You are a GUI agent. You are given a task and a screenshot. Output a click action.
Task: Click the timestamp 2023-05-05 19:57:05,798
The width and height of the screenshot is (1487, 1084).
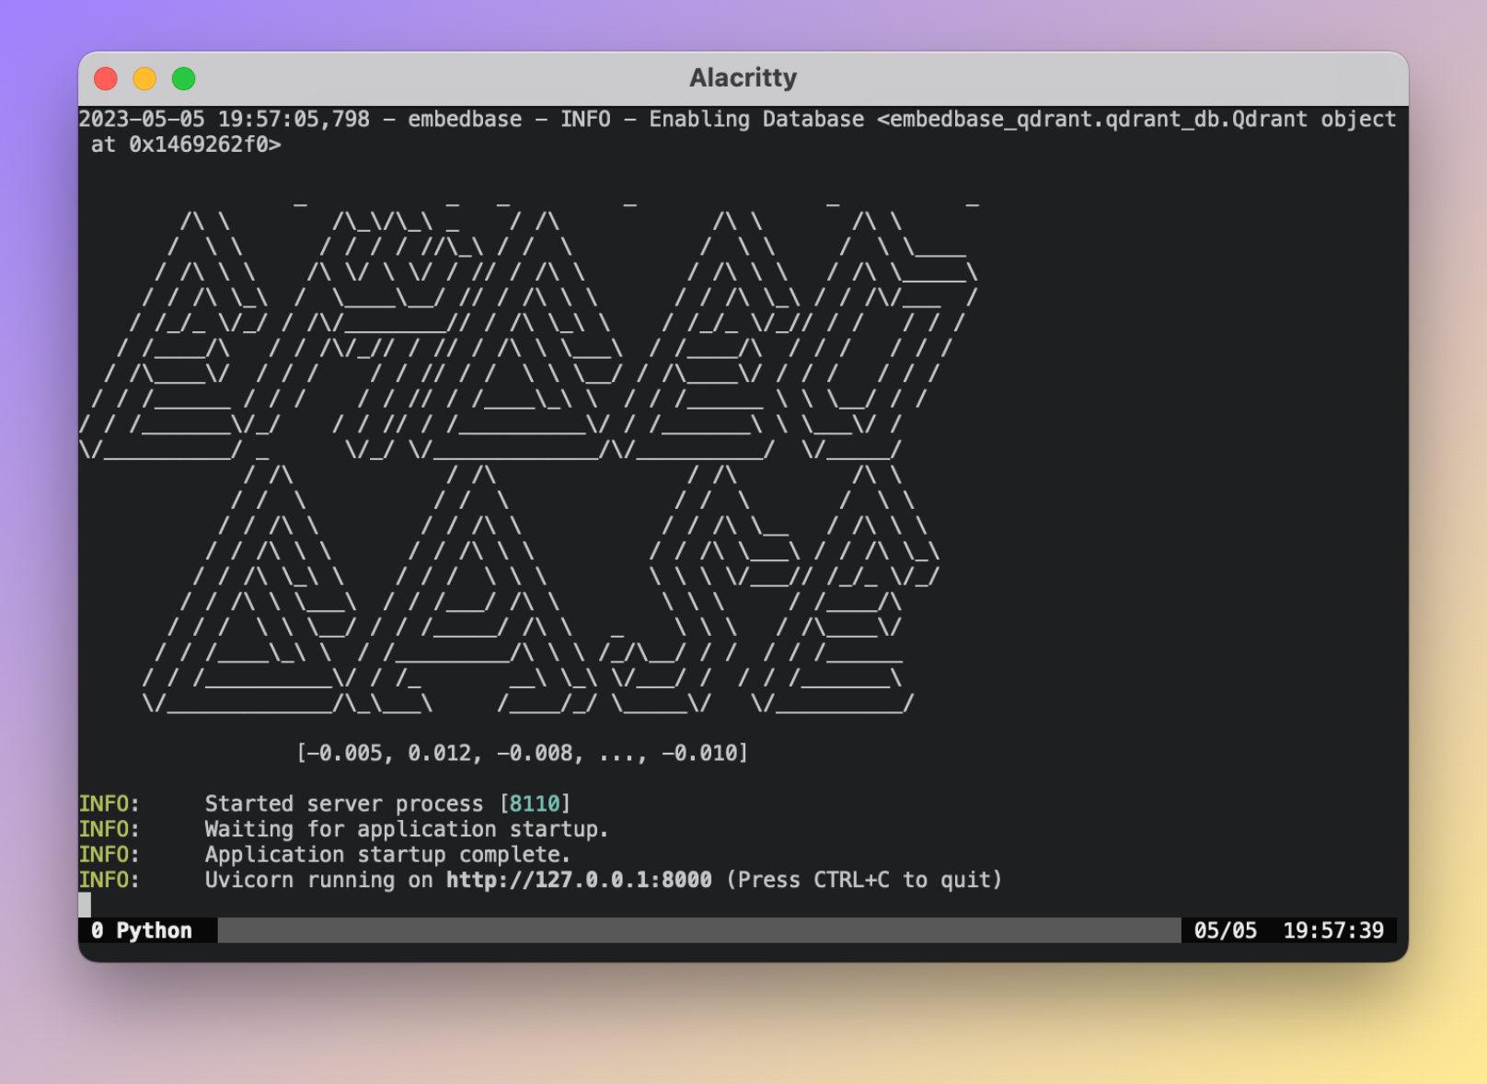point(225,120)
